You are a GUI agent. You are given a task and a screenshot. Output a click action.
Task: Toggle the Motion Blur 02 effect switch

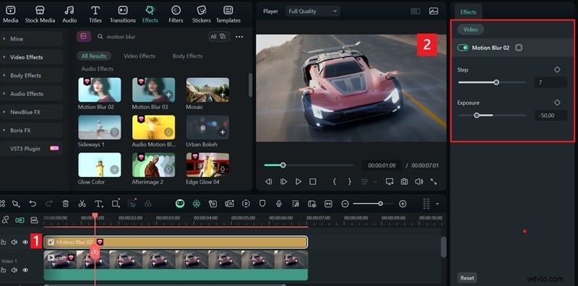[x=462, y=48]
